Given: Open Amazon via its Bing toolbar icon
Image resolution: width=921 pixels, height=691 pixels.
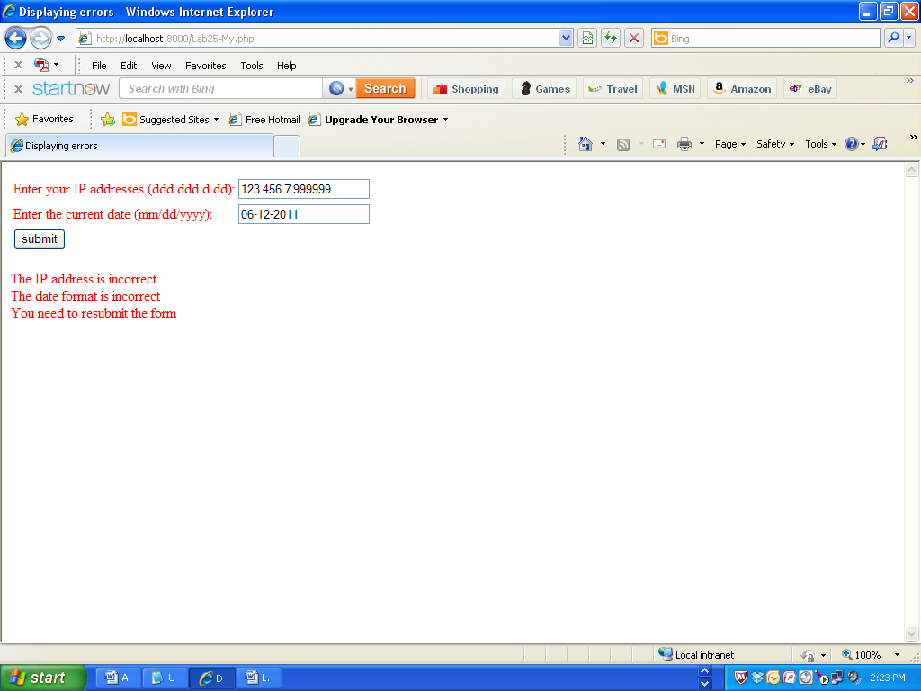Looking at the screenshot, I should pos(718,88).
